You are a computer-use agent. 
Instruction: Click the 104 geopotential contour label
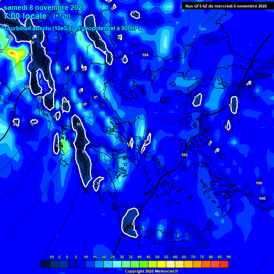(145, 55)
